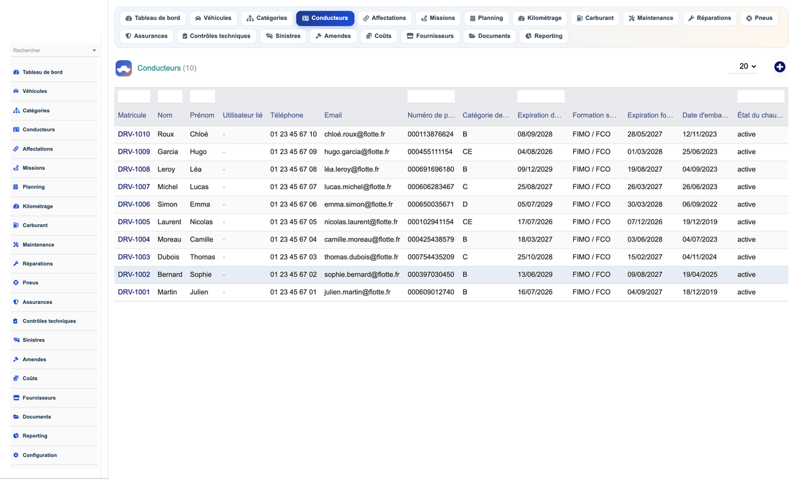
Task: Switch to Réparations top tab
Action: [x=710, y=18]
